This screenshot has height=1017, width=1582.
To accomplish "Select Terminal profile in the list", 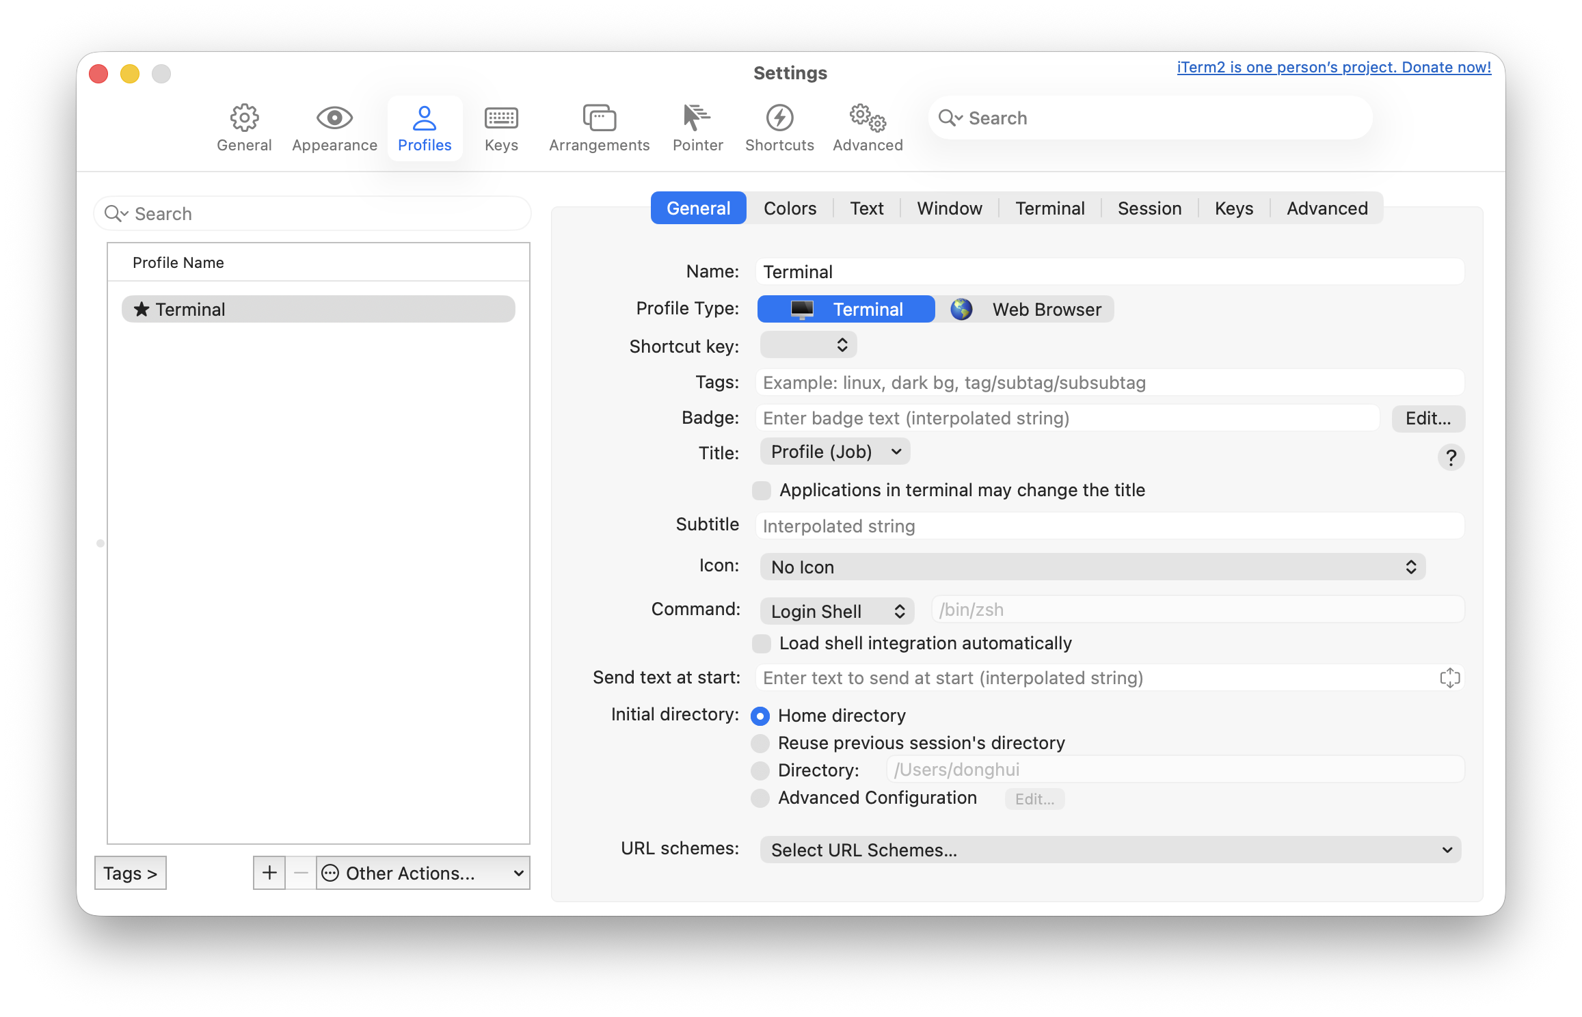I will (319, 309).
